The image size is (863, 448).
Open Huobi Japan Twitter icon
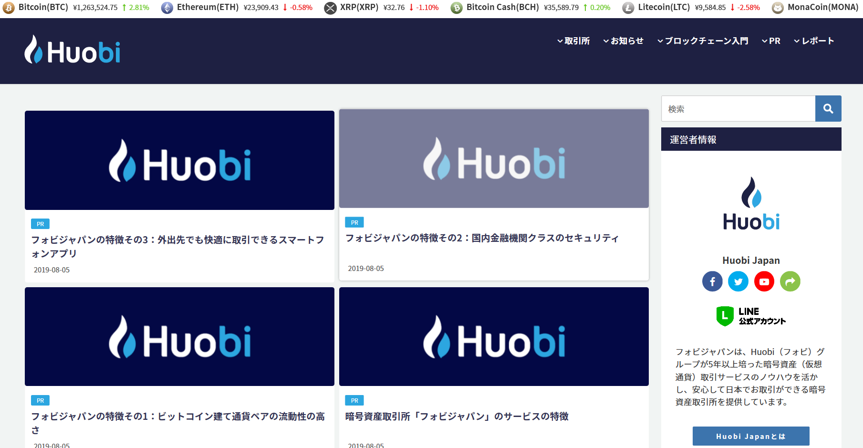pos(738,281)
